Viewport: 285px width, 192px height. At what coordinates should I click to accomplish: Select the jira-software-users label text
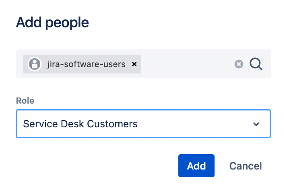pos(87,64)
